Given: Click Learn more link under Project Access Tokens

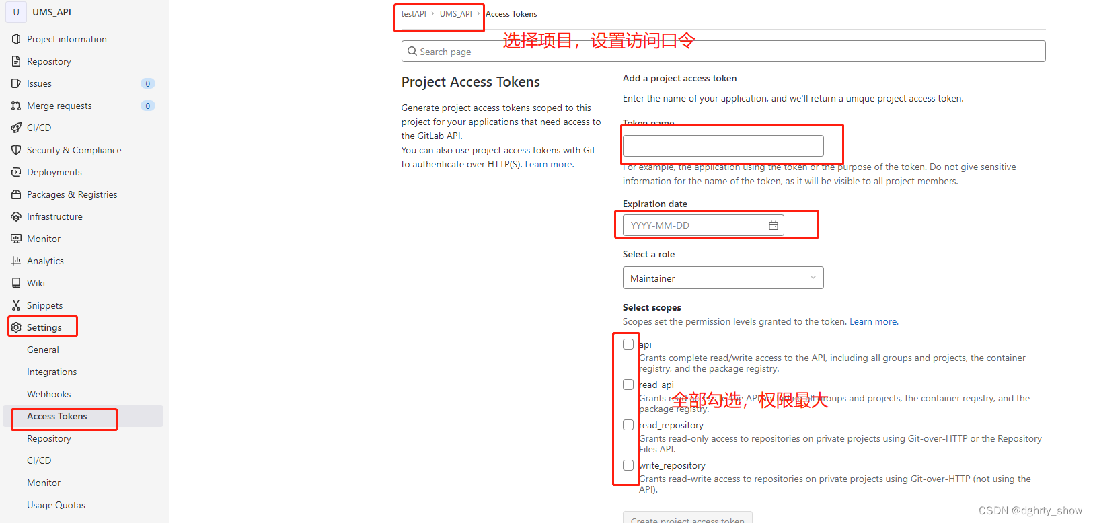Looking at the screenshot, I should (x=550, y=164).
